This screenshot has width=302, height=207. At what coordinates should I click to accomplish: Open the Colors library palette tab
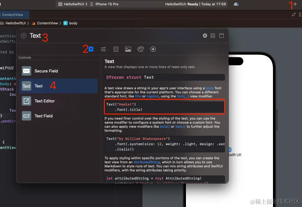point(141,49)
